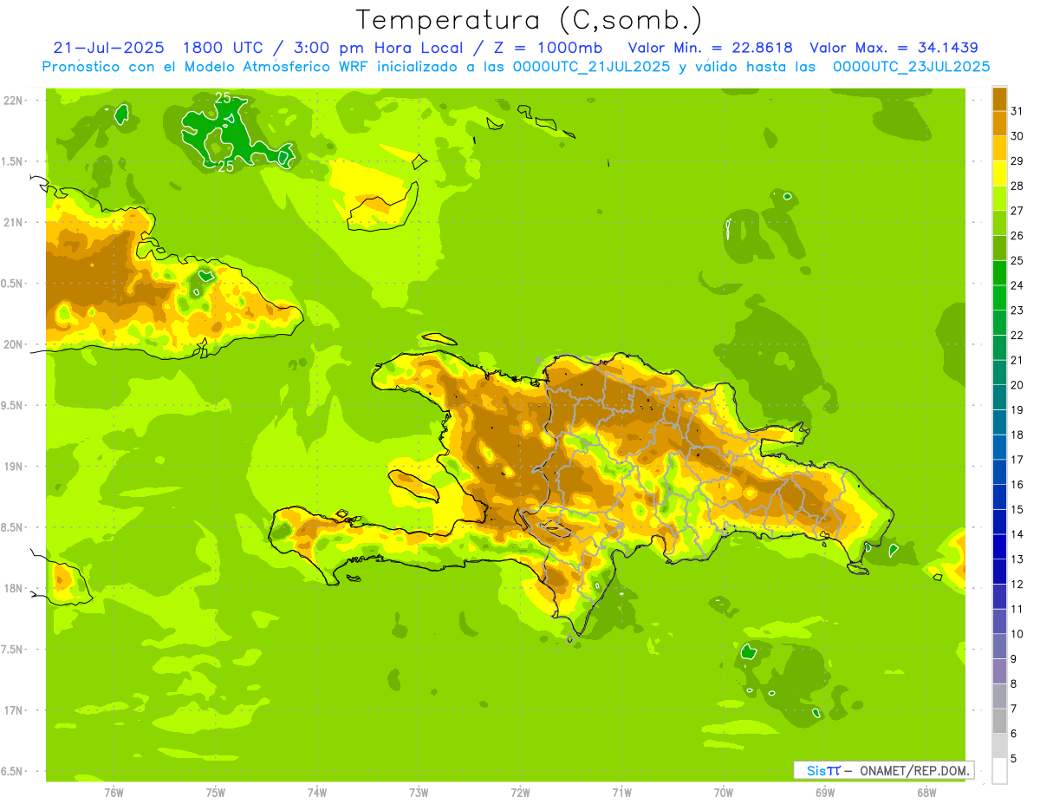Click the 10 value on the color scale
Viewport: 1040px width, 804px height.
(x=1017, y=634)
